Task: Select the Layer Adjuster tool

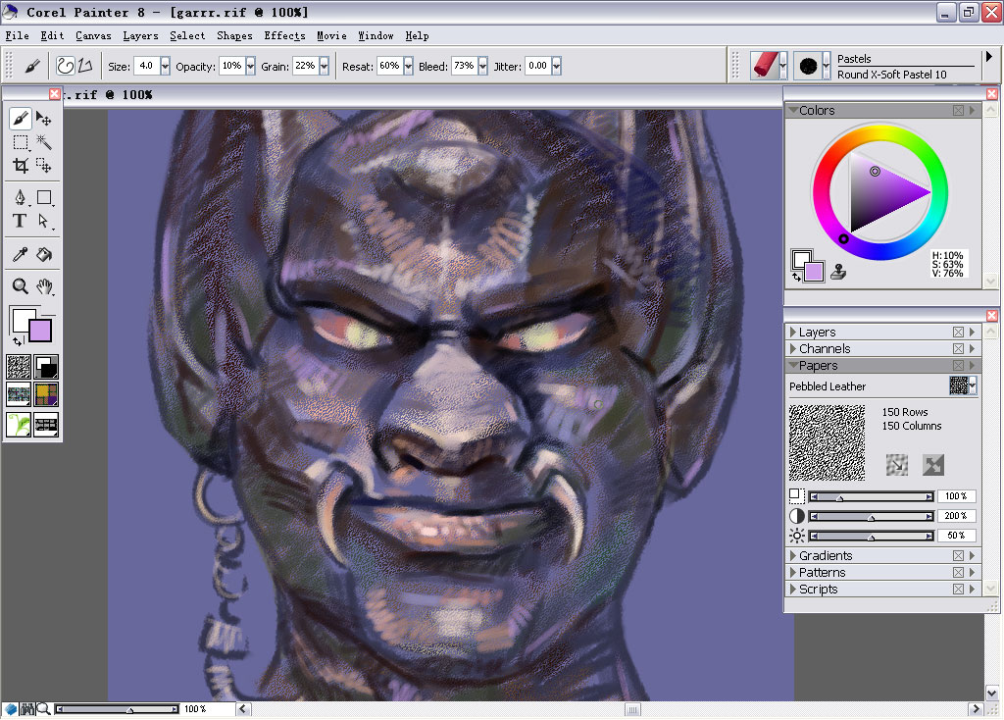Action: pos(43,119)
